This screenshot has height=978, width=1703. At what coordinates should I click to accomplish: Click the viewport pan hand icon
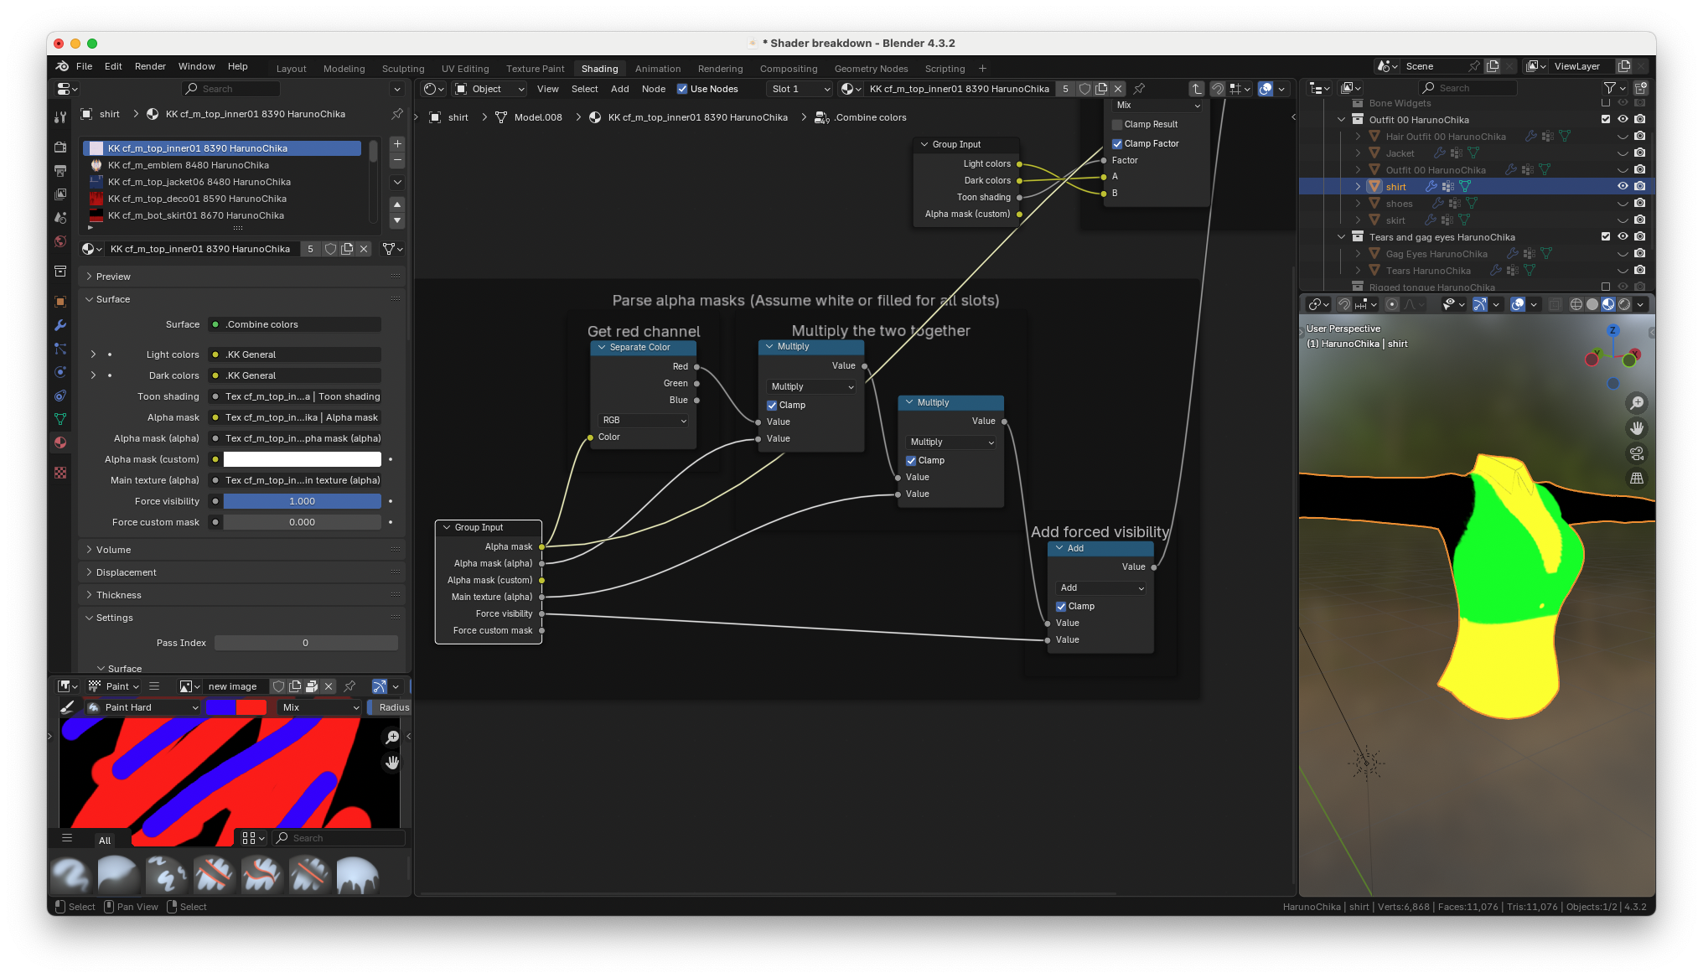pyautogui.click(x=1636, y=428)
